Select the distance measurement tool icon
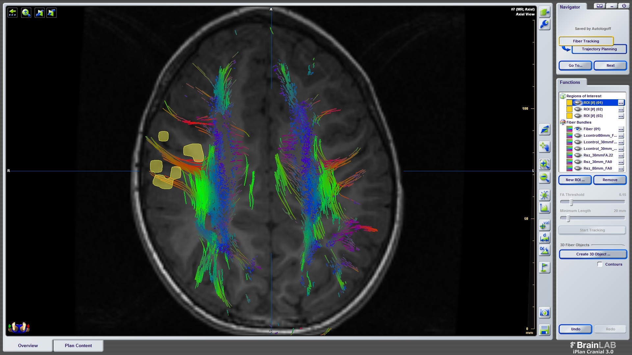Screen dimensions: 632x355 click(544, 238)
